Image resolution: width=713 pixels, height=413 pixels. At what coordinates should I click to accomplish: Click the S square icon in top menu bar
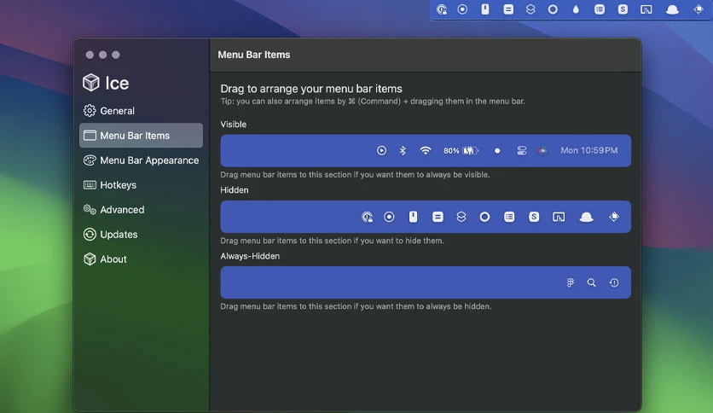coord(623,9)
